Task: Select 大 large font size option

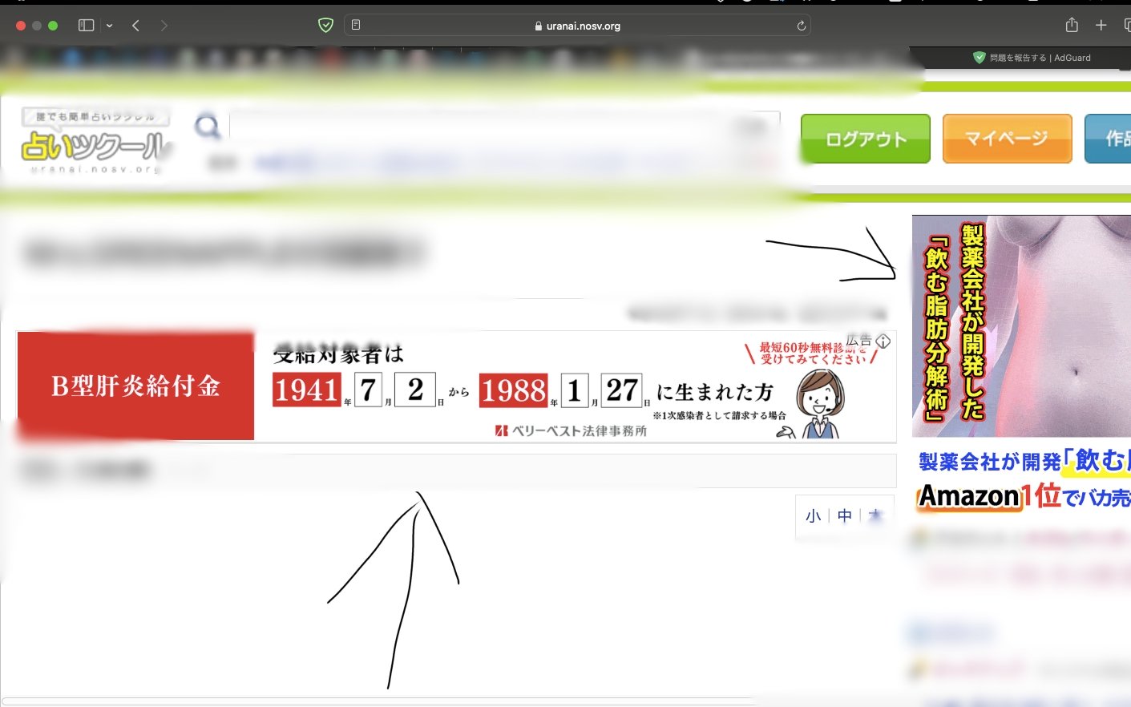Action: click(874, 516)
